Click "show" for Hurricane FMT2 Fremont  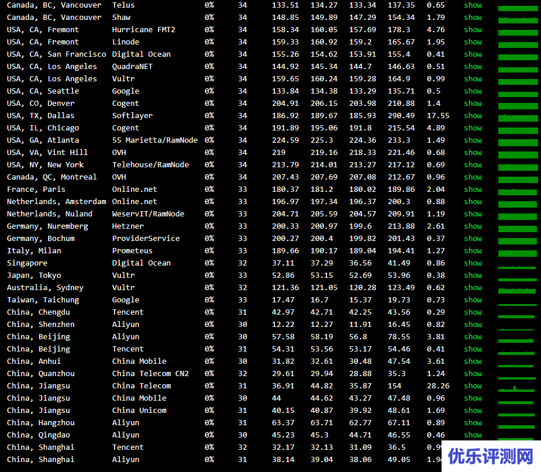473,30
